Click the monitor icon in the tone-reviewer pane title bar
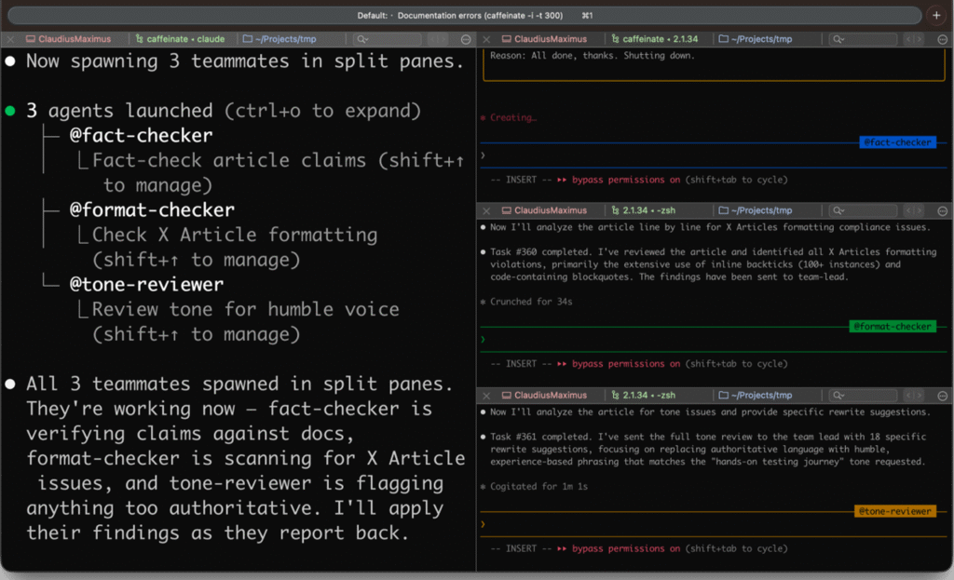The height and width of the screenshot is (580, 954). pos(506,395)
